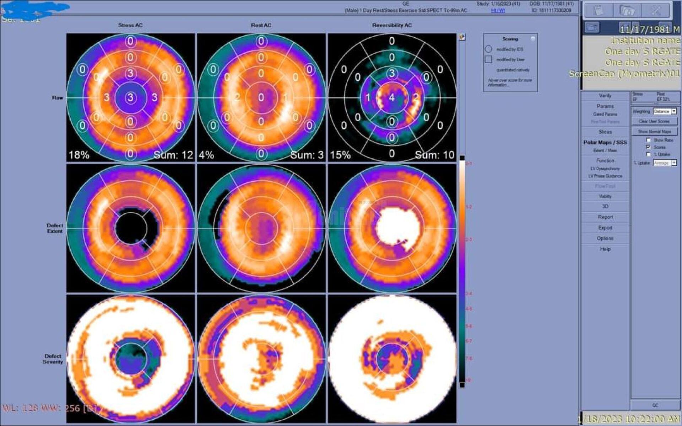Click the crossed tools icon in top toolbar
The height and width of the screenshot is (426, 682).
point(655,10)
